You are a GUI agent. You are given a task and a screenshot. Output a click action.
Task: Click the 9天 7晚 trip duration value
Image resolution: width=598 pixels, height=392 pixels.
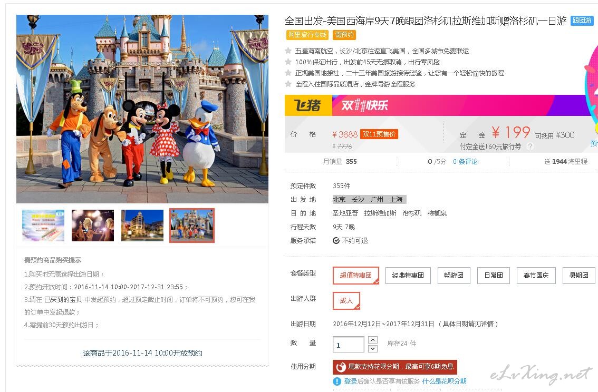click(344, 227)
